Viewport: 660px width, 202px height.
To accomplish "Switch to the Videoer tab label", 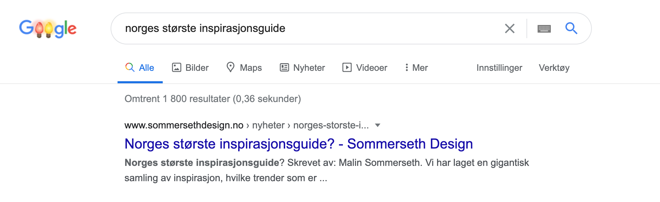I will (371, 68).
